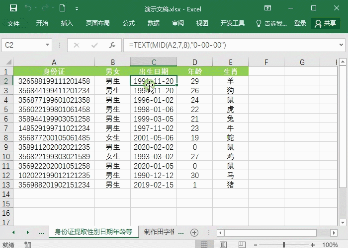Click the Select All corner triangle

[x=8, y=62]
